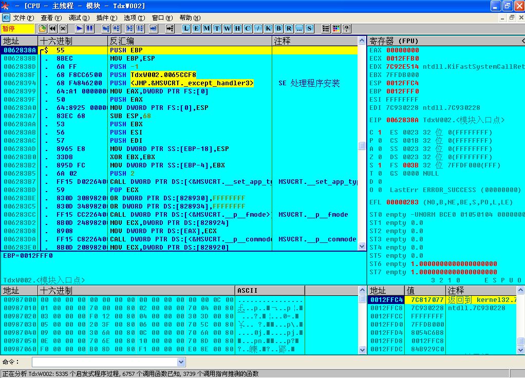Show Breakpoints window via B button
The height and width of the screenshot is (378, 525).
tap(278, 28)
